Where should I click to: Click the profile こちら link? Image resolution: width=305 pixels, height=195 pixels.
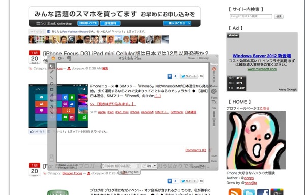tap(264, 108)
